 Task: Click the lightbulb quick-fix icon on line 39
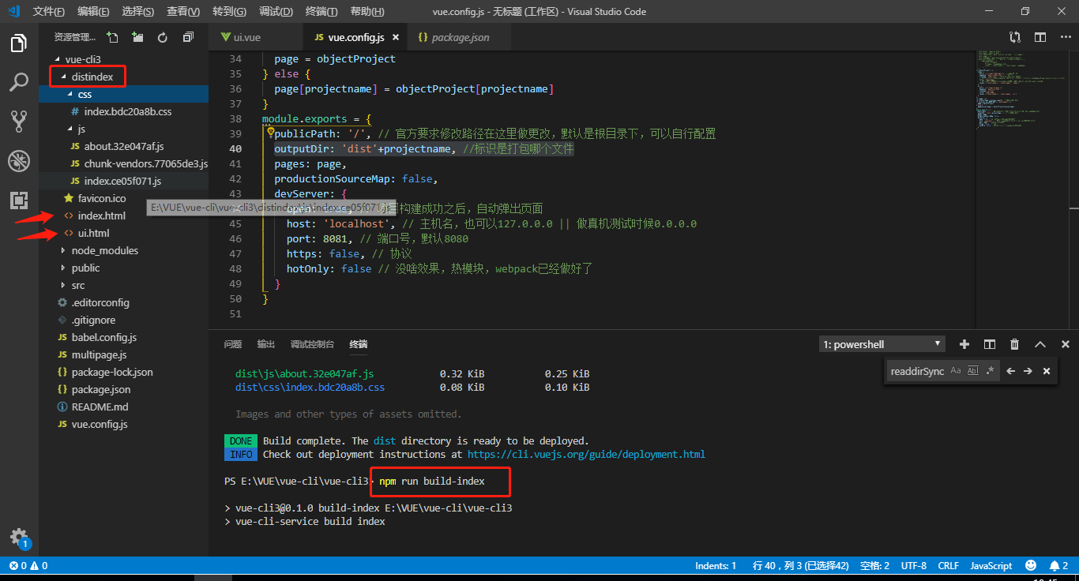click(x=269, y=133)
